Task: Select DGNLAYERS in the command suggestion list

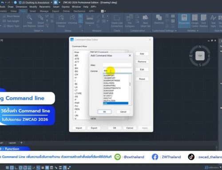Action: (109, 83)
